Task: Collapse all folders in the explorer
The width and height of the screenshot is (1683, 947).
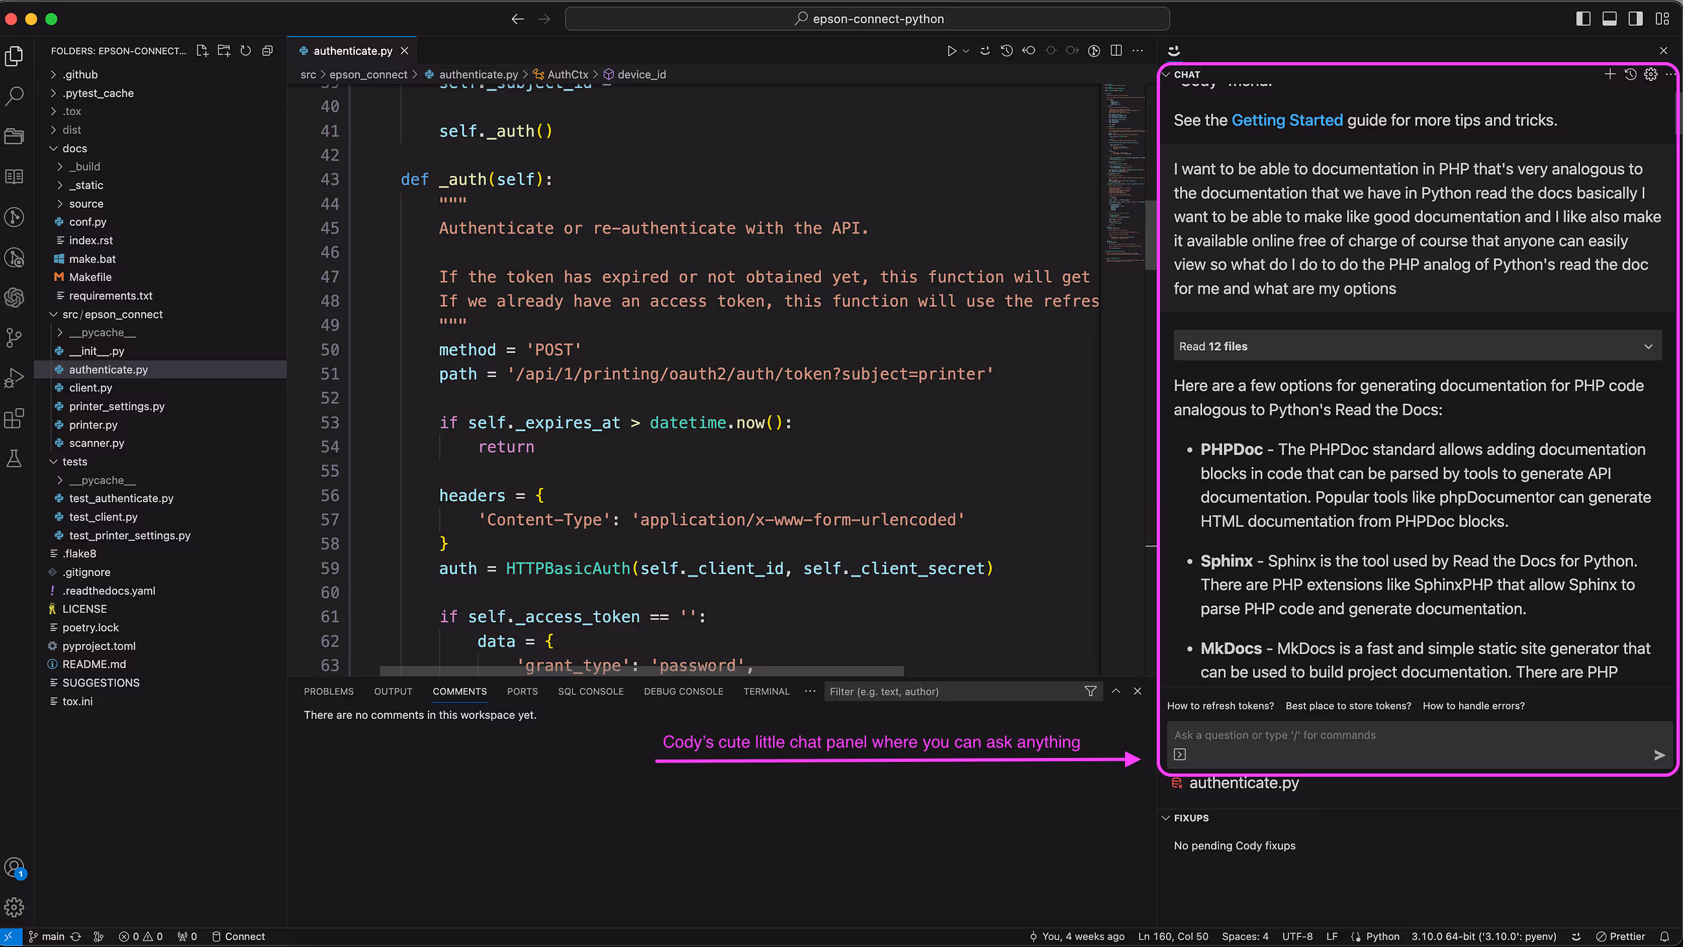Action: [267, 51]
